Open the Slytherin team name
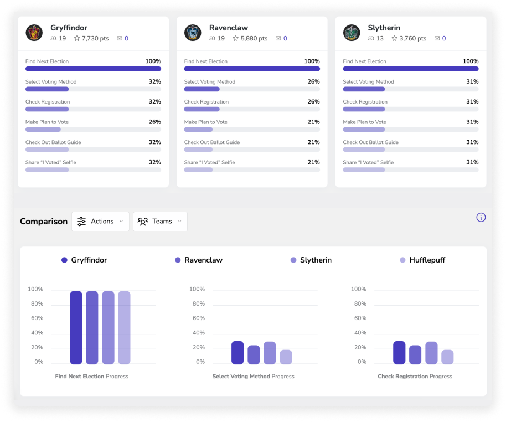The height and width of the screenshot is (422, 506). coord(384,28)
